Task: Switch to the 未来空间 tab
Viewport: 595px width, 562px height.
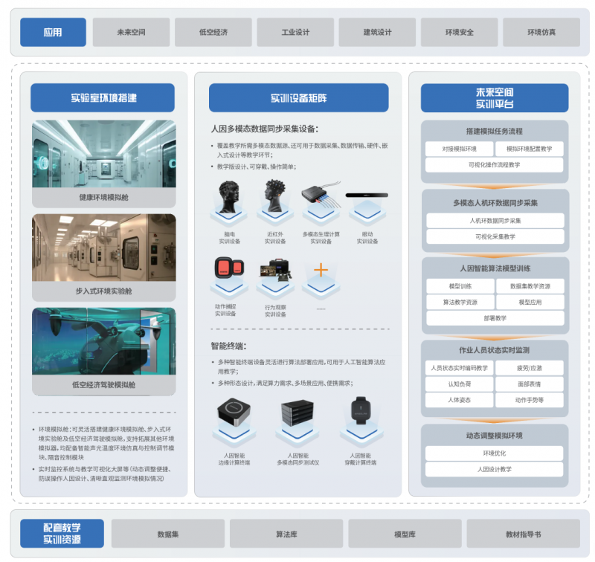Action: [131, 33]
